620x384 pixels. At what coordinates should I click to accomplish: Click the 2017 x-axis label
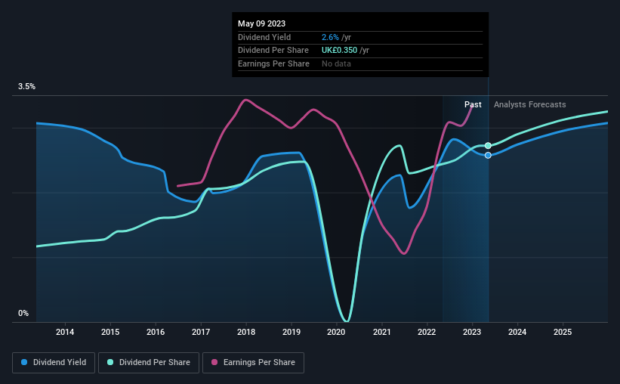tap(201, 332)
